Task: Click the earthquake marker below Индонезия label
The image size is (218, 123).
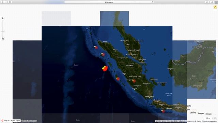Action: [134, 81]
